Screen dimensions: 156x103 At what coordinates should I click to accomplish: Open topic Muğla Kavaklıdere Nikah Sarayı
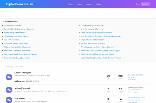coord(93,40)
